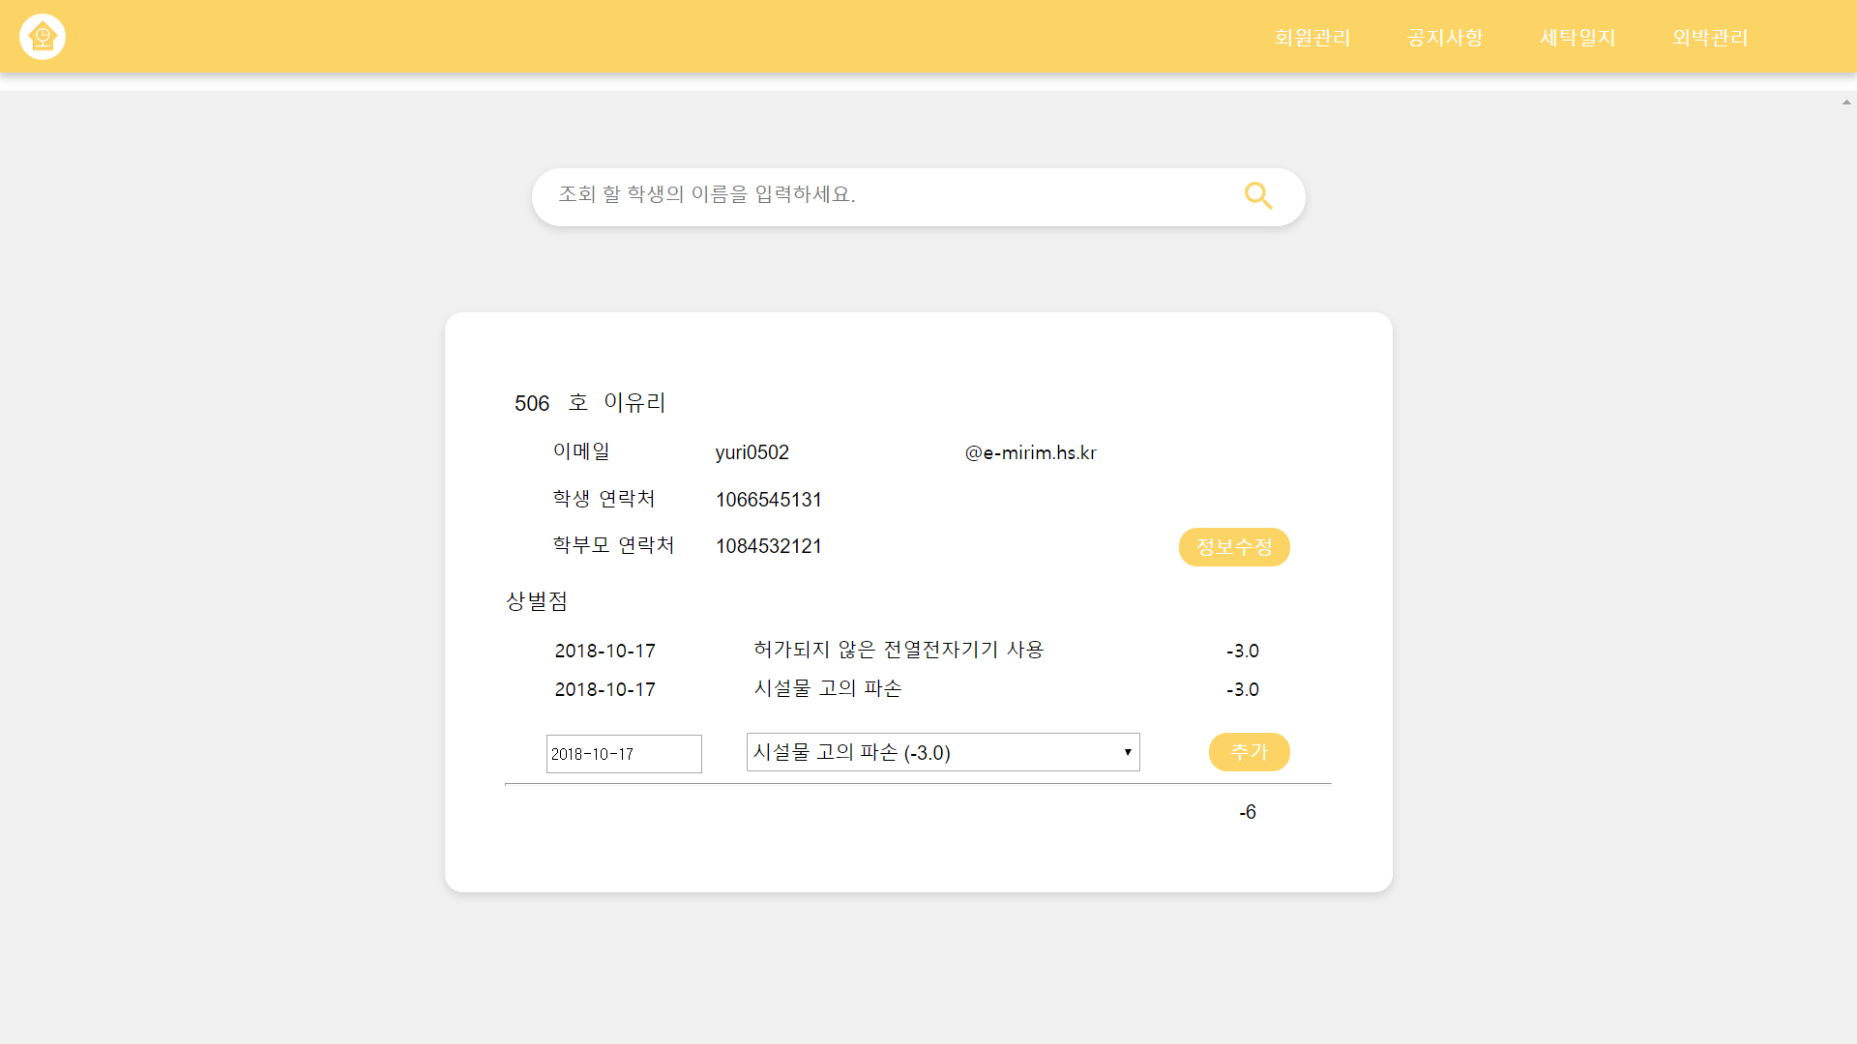Open the 회원관리 menu

1312,38
